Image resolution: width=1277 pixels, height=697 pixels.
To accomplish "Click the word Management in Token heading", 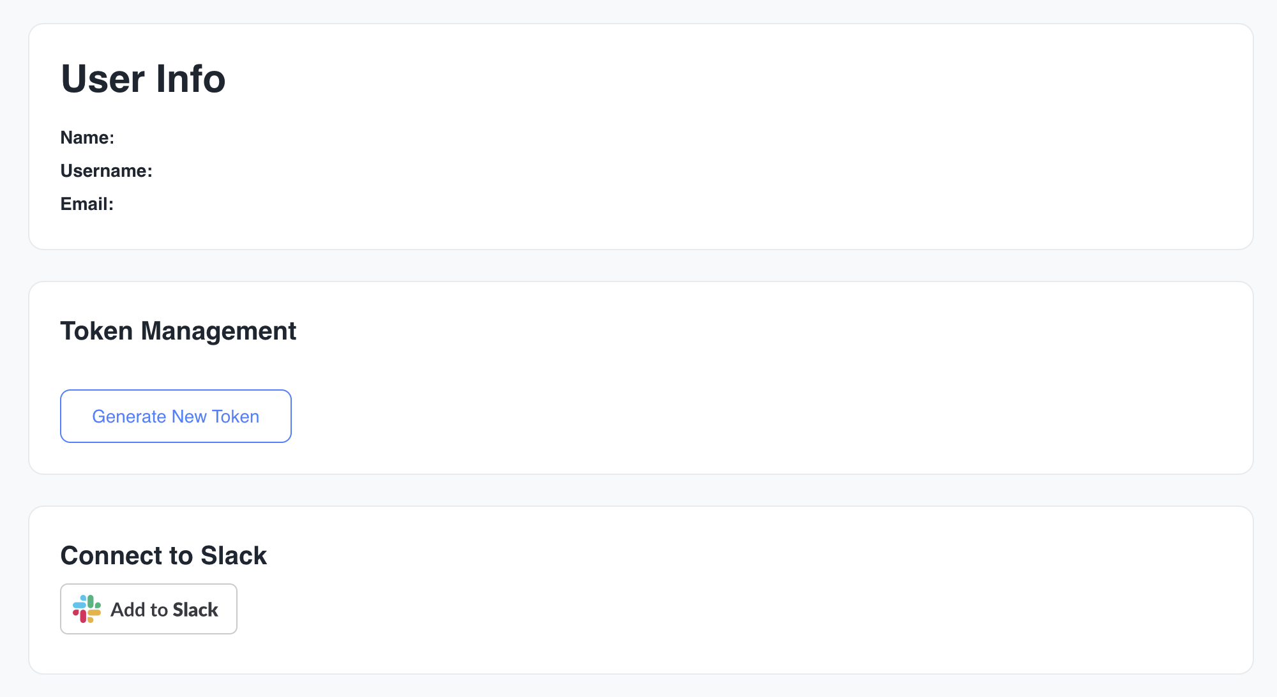I will (218, 331).
